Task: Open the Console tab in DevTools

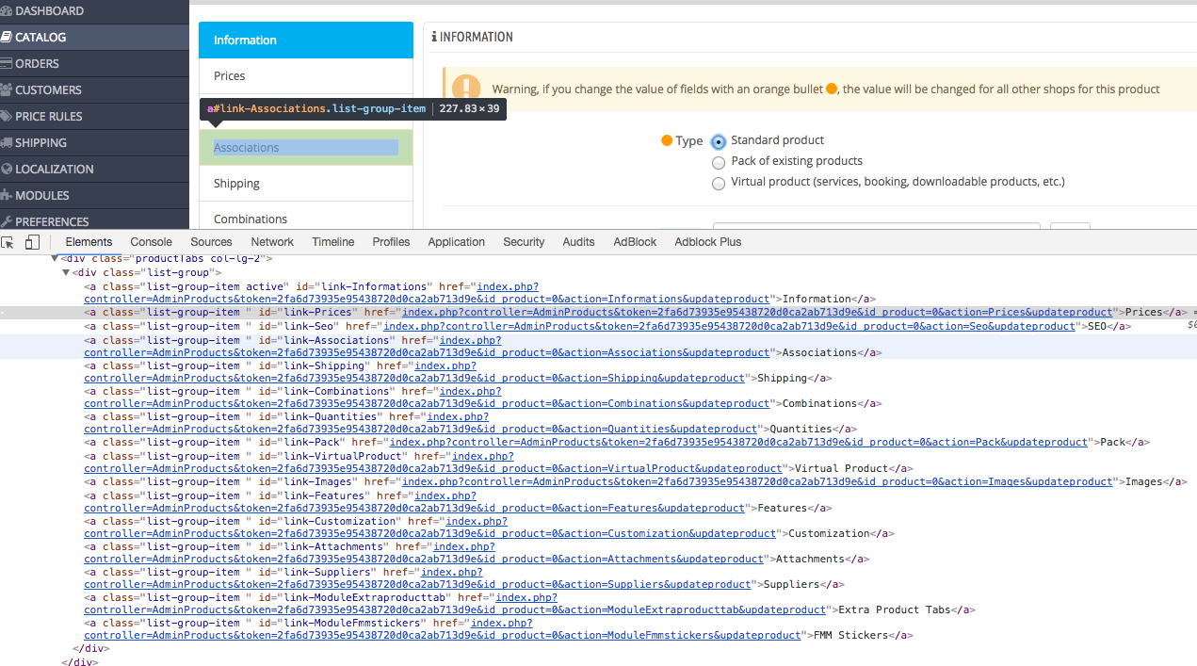Action: point(152,242)
